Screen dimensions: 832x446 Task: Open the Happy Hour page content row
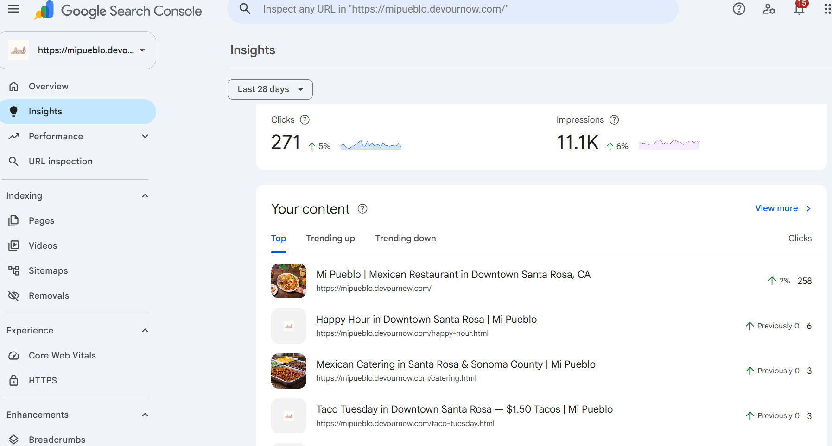[541, 326]
